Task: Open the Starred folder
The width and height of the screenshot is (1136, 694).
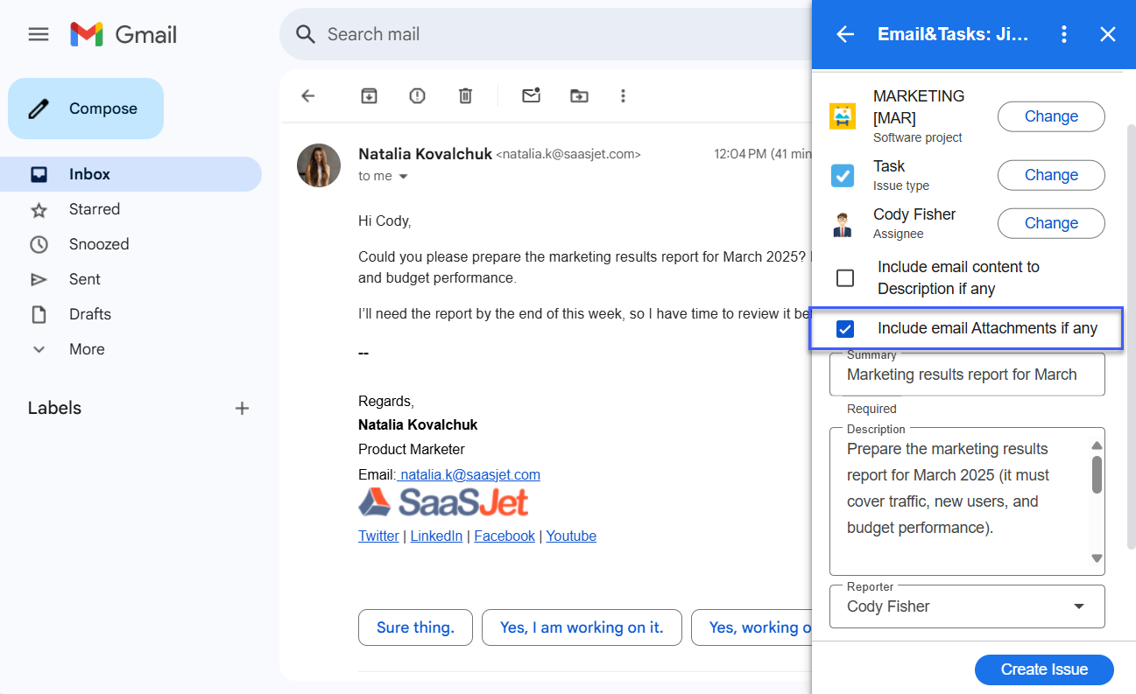Action: (x=94, y=209)
